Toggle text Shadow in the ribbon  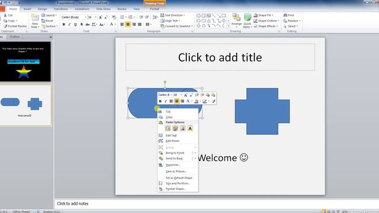82,24
